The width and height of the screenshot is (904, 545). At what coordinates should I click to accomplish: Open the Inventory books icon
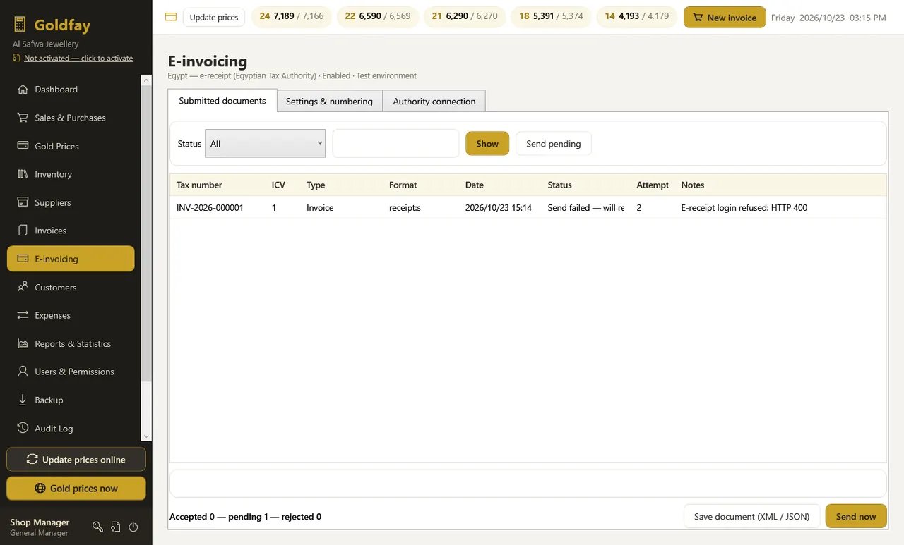tap(22, 174)
